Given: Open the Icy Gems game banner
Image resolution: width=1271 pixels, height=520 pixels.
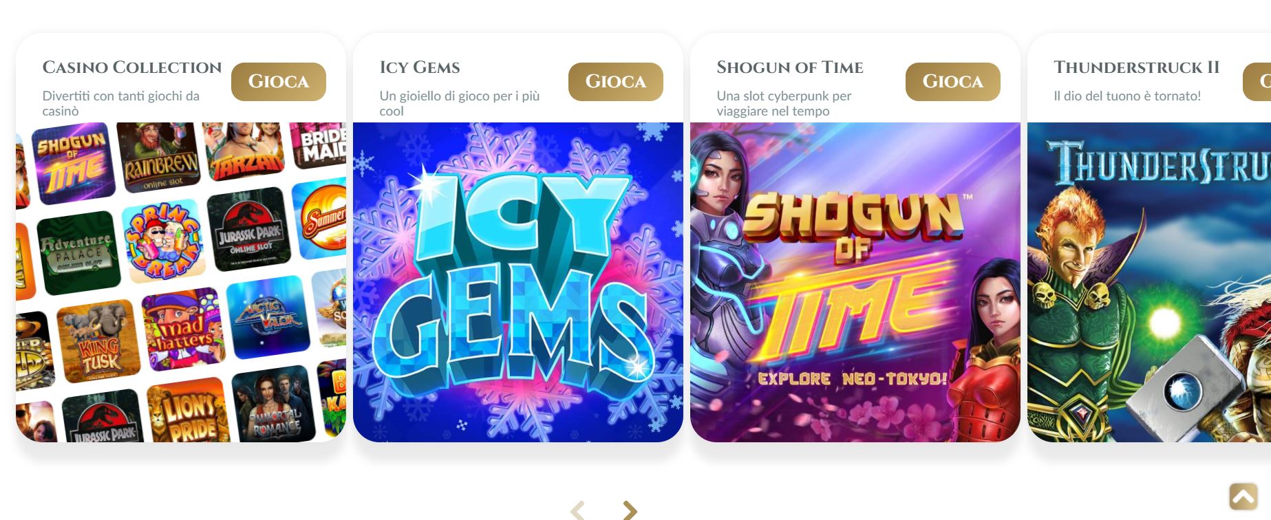Looking at the screenshot, I should pyautogui.click(x=517, y=282).
